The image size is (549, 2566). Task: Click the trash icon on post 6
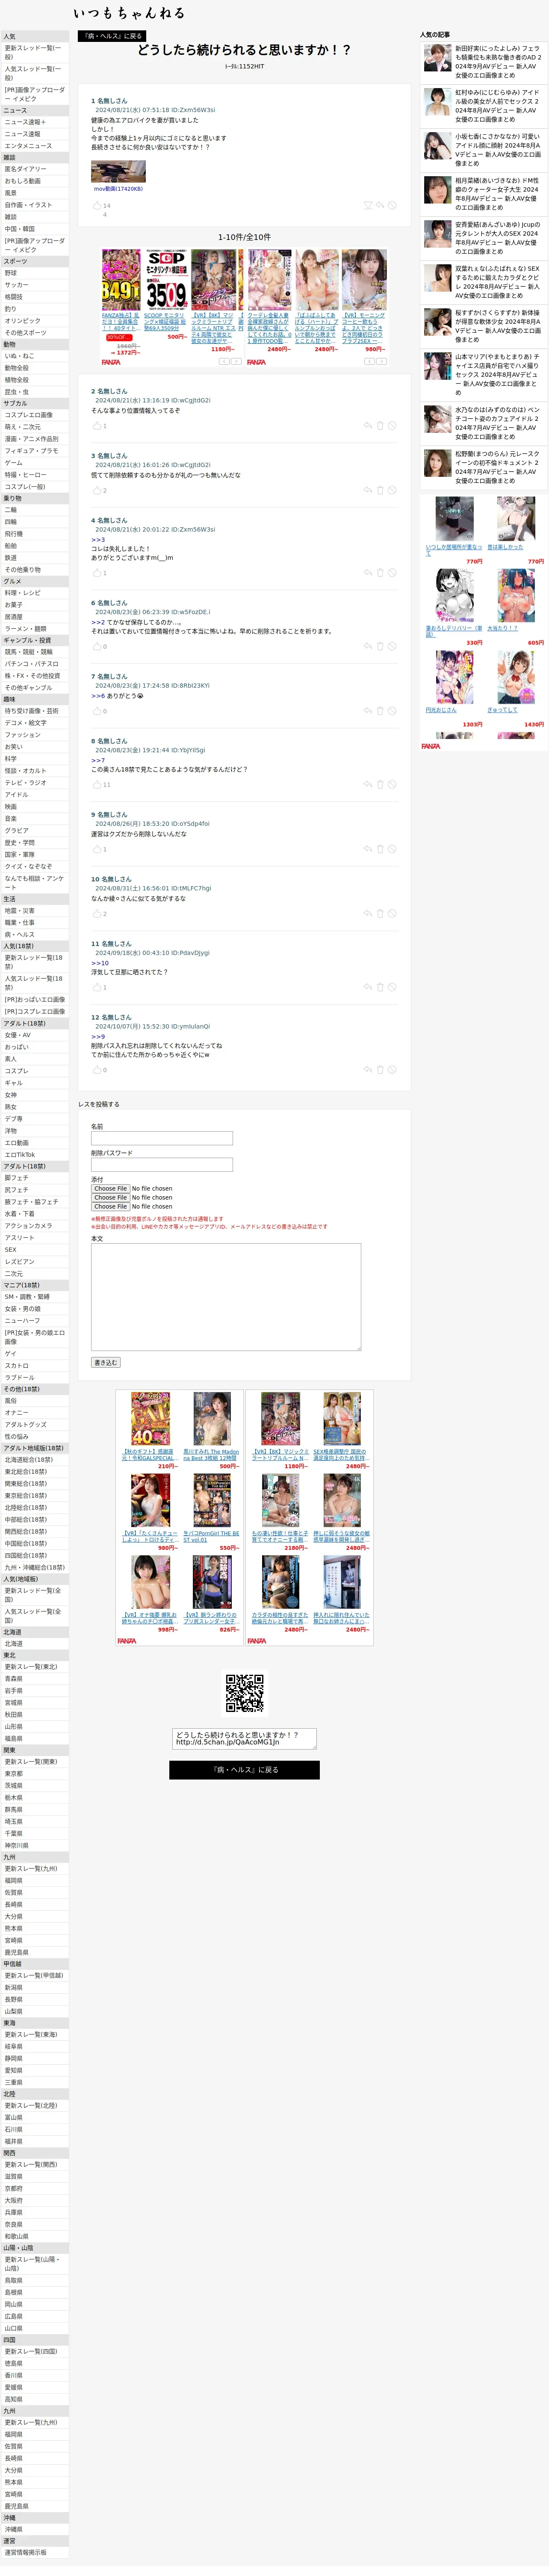[380, 647]
